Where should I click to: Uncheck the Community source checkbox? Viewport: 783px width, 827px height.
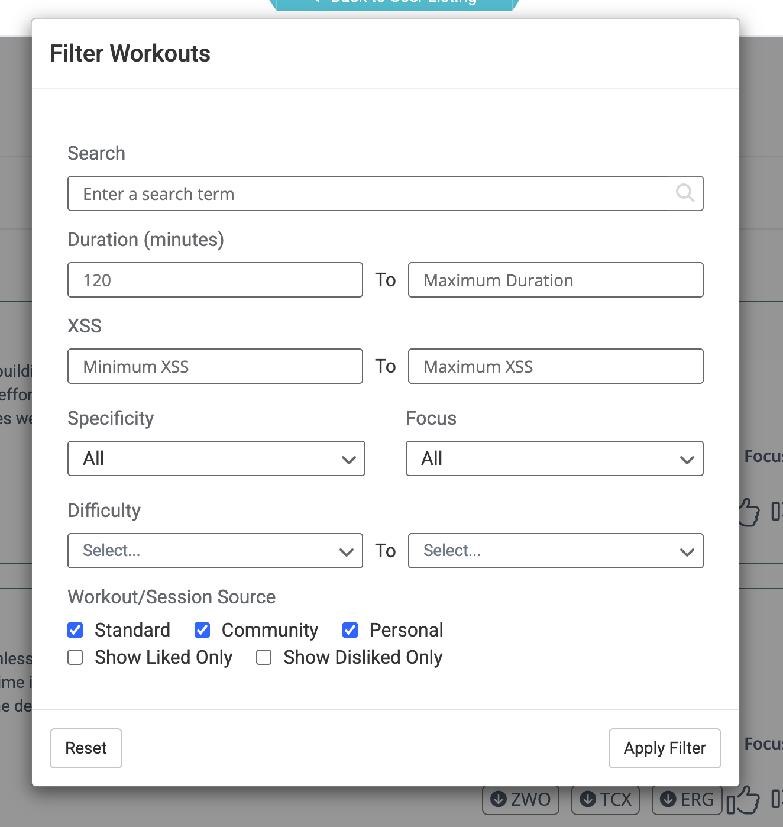[202, 630]
